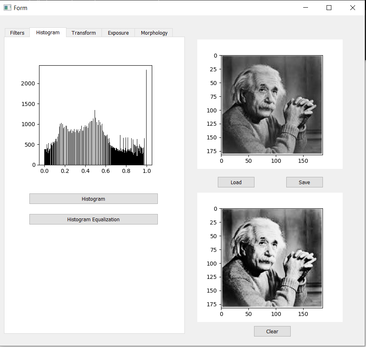
Task: Close the Form window
Action: point(353,8)
